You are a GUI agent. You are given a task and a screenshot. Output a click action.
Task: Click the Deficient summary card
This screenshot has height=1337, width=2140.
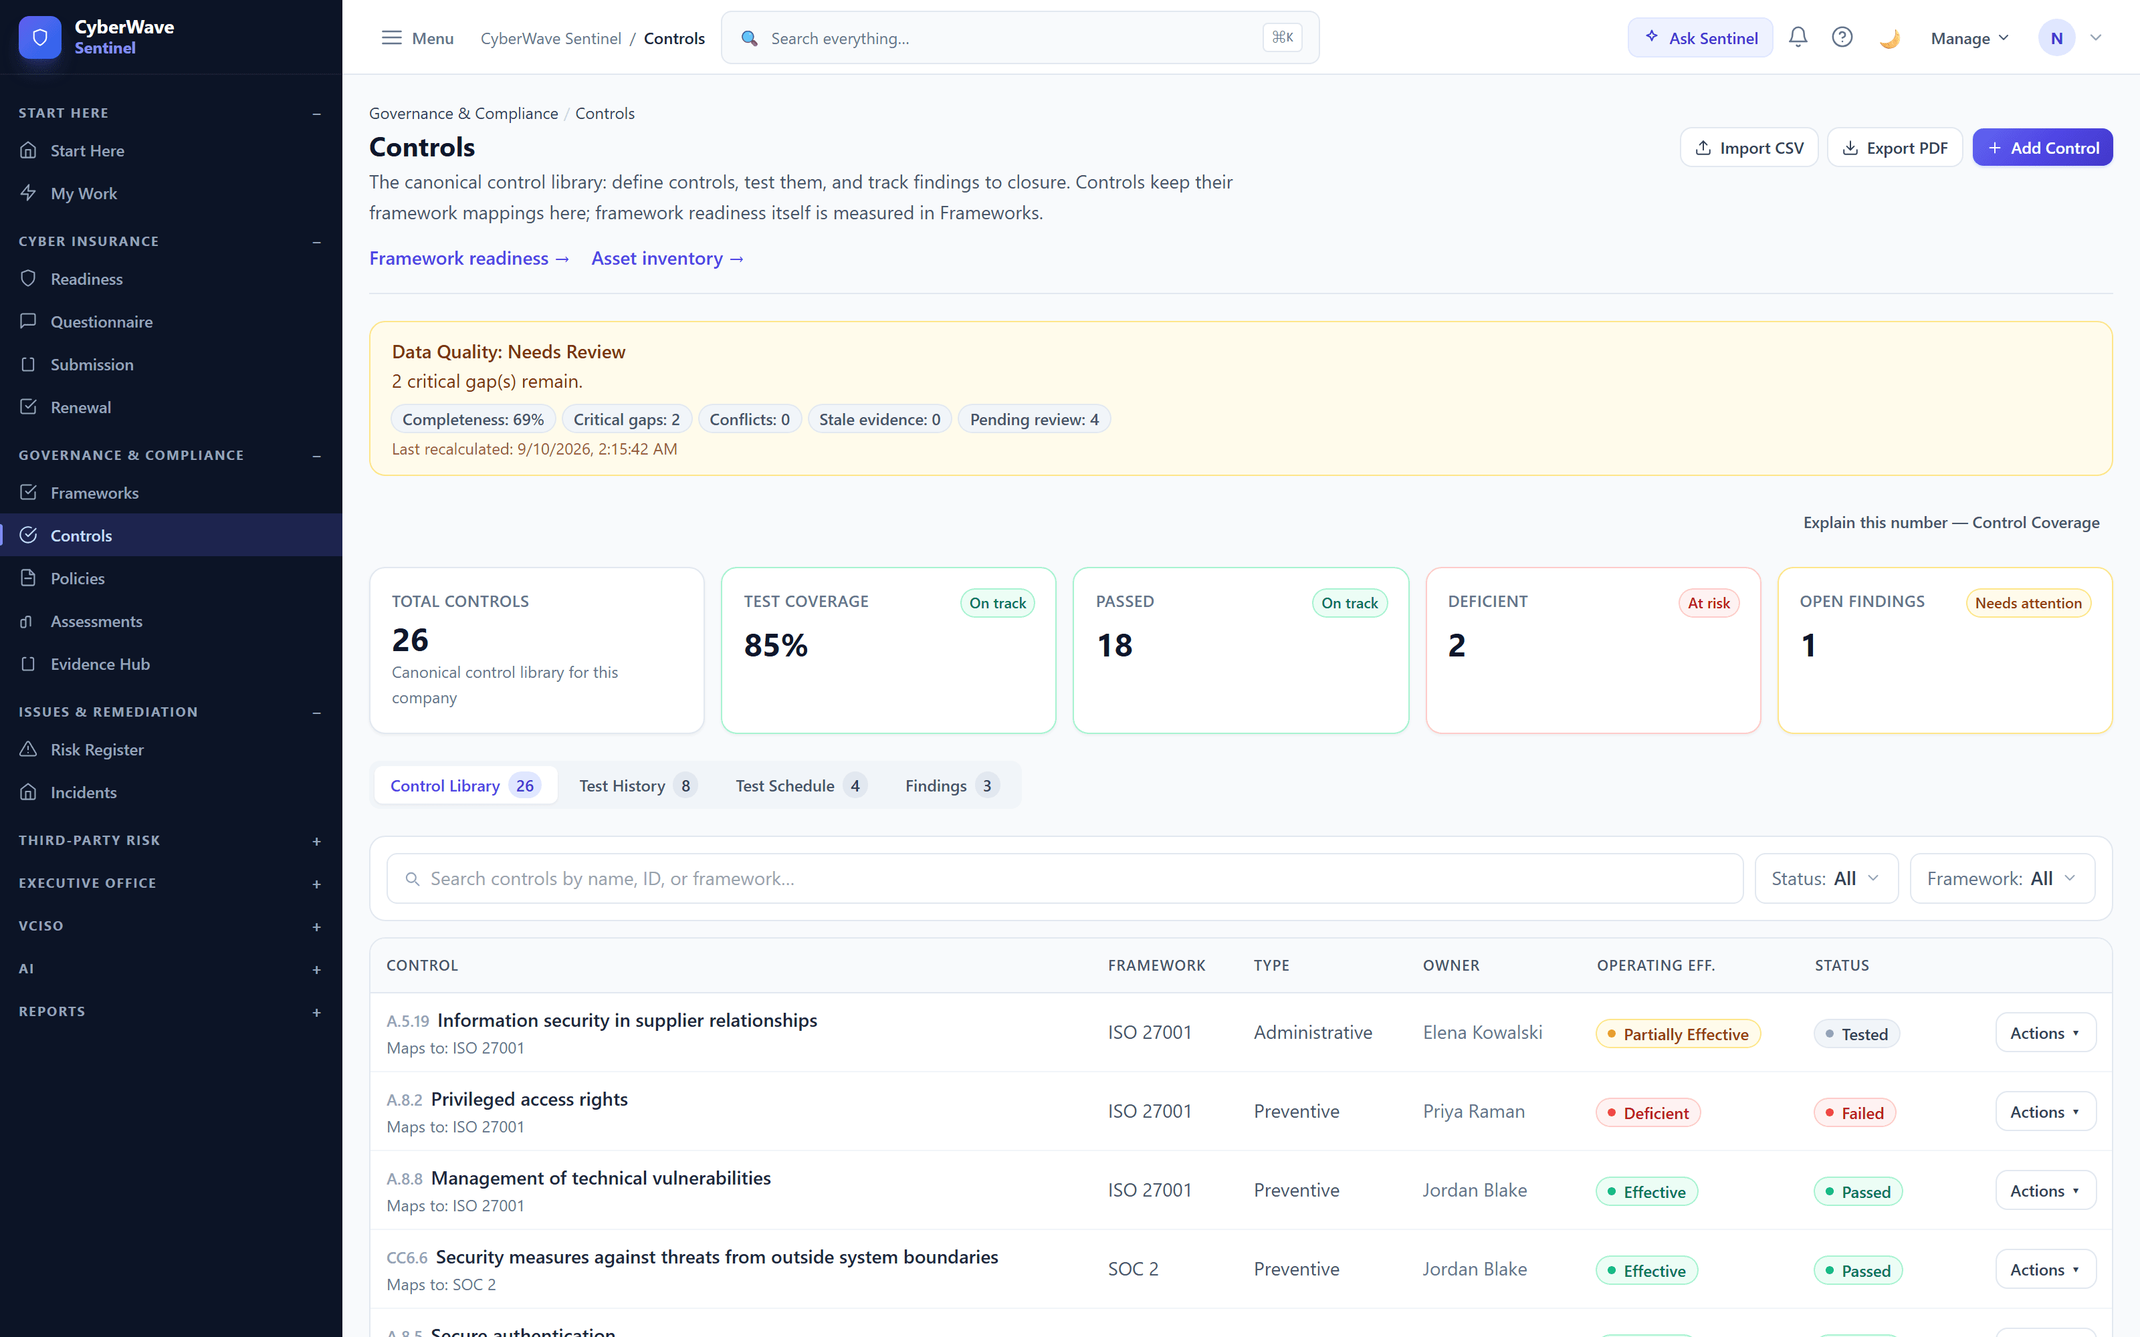click(x=1592, y=650)
